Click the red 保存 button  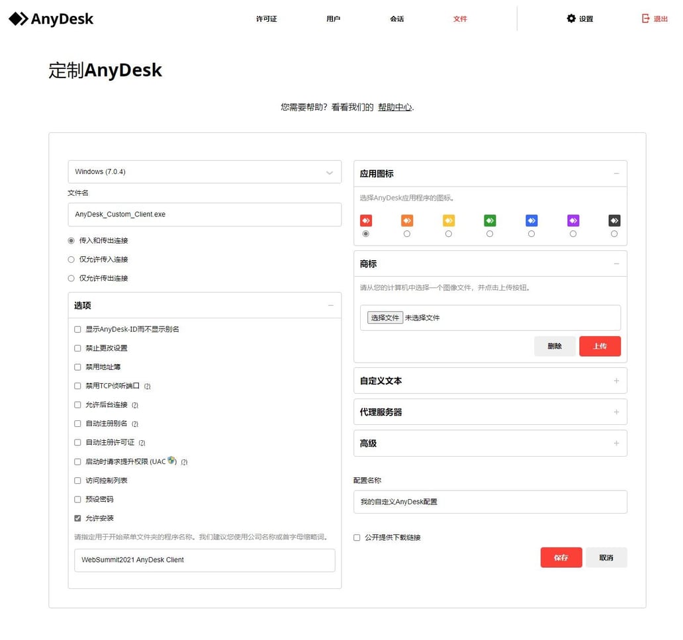(x=561, y=558)
